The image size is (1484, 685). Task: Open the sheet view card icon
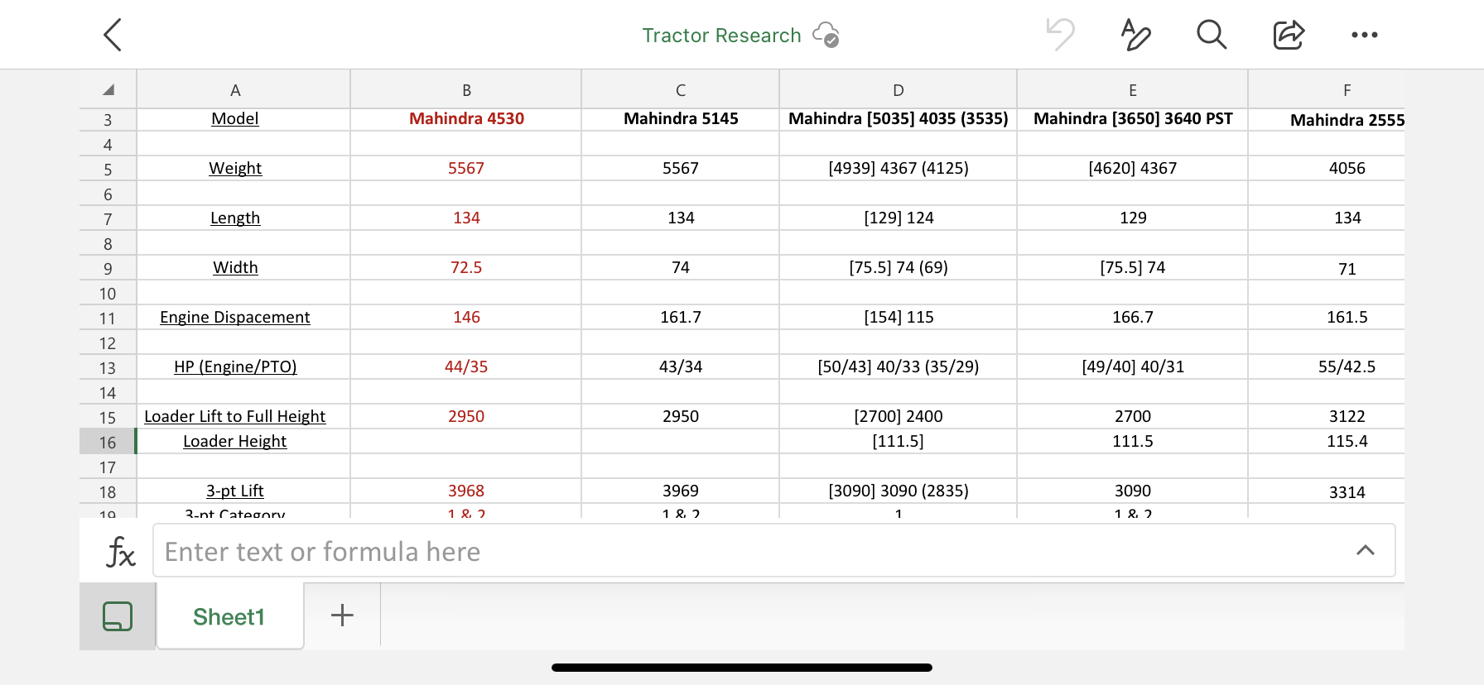pyautogui.click(x=118, y=616)
